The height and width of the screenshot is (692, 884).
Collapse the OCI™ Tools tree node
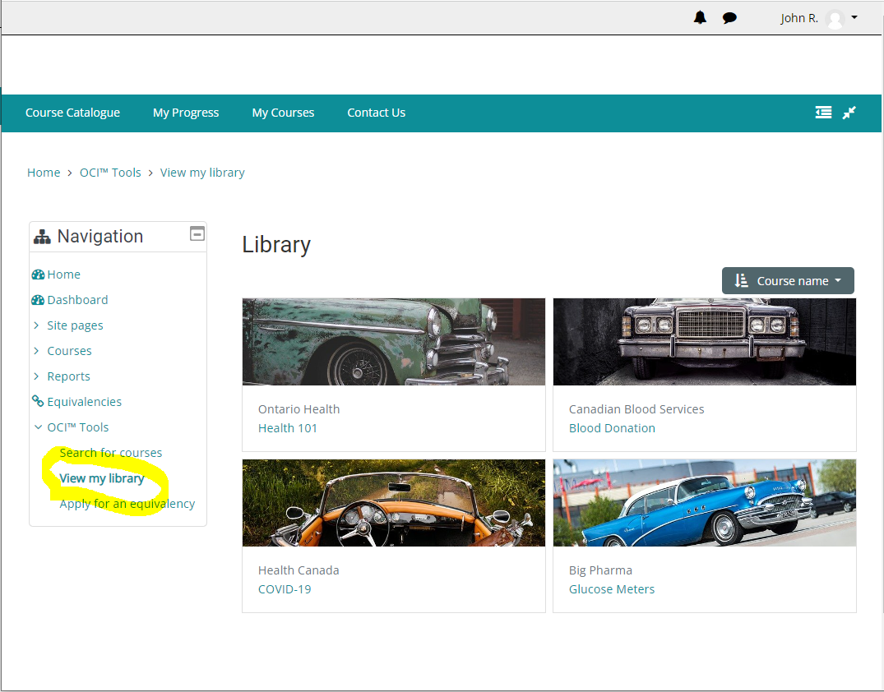point(37,427)
